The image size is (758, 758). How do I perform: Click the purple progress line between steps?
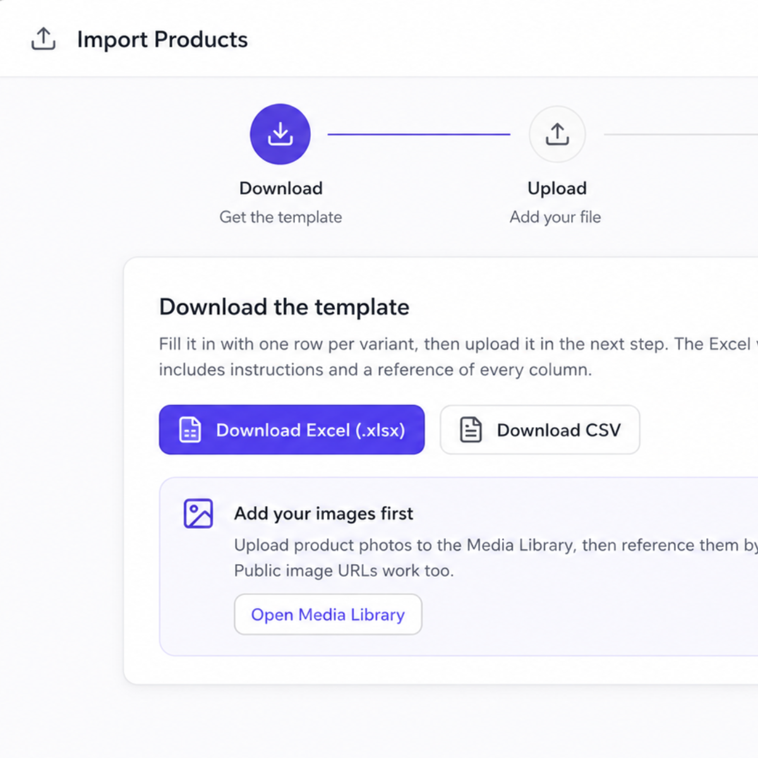coord(419,134)
